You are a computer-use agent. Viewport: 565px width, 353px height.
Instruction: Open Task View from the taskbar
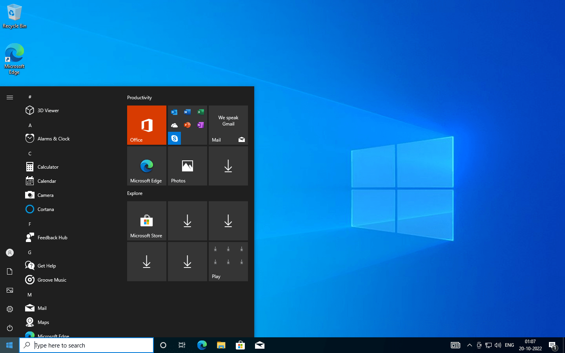tap(182, 345)
